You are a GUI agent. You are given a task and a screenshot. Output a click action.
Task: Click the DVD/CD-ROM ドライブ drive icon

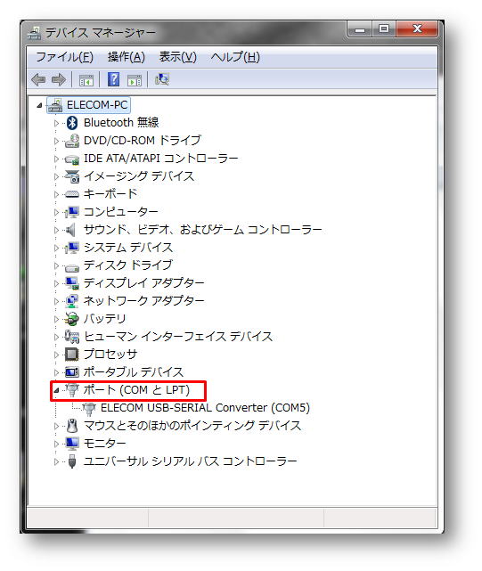pos(72,141)
